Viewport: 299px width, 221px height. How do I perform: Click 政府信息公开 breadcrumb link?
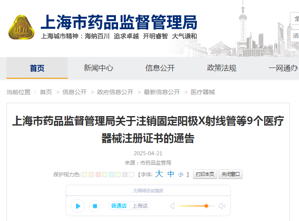click(115, 92)
